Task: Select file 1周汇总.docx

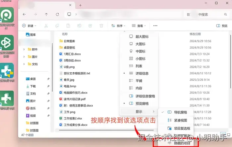Action: pos(70,54)
